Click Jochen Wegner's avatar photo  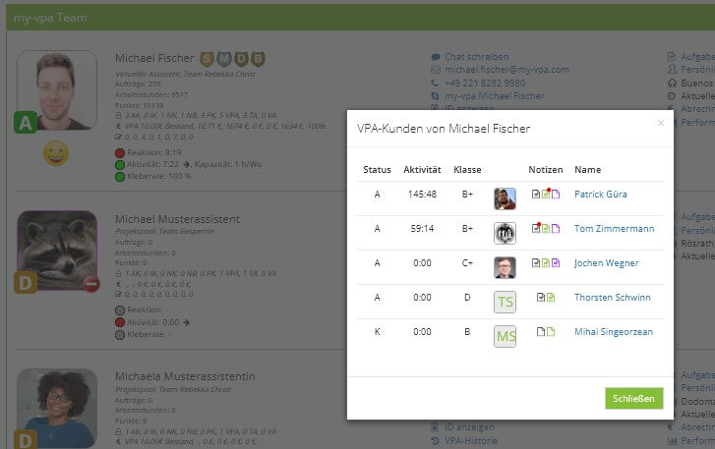click(505, 267)
